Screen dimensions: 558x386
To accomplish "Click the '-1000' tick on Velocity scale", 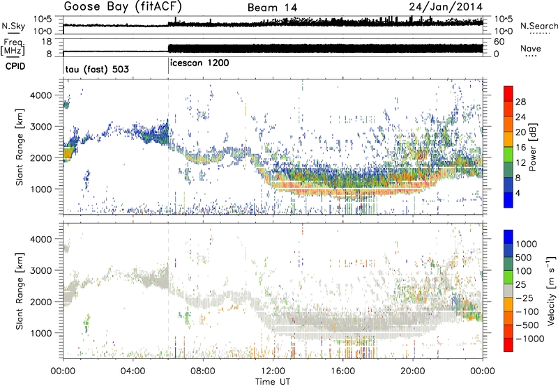I will coord(529,339).
